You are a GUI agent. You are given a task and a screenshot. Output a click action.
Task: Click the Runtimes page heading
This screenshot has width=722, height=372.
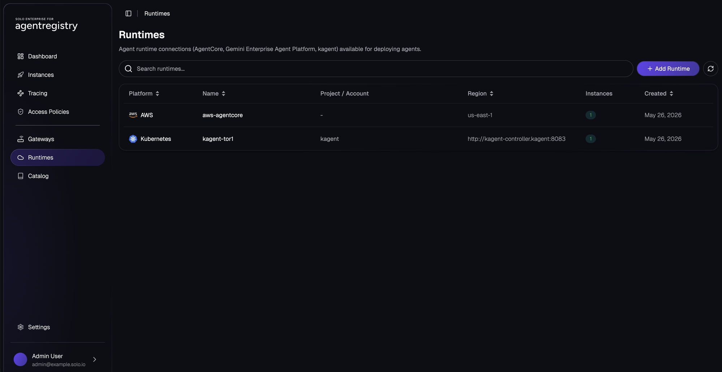142,35
